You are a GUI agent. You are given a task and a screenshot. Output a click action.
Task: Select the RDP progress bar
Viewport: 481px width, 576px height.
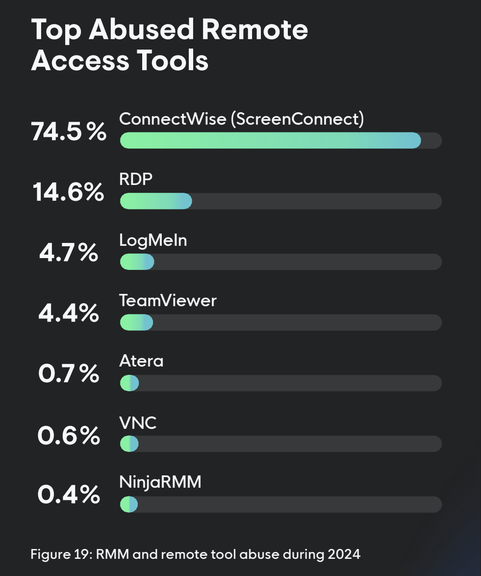click(280, 201)
